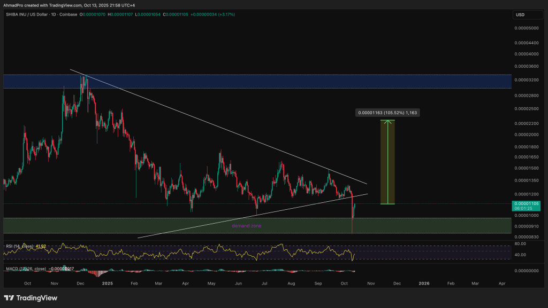
Task: Click the RSI value 41.92 readout
Action: 40,246
